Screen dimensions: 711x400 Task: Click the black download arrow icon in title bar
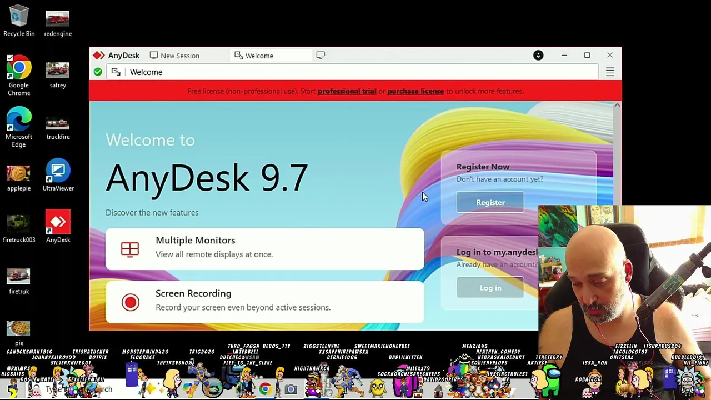pyautogui.click(x=538, y=55)
